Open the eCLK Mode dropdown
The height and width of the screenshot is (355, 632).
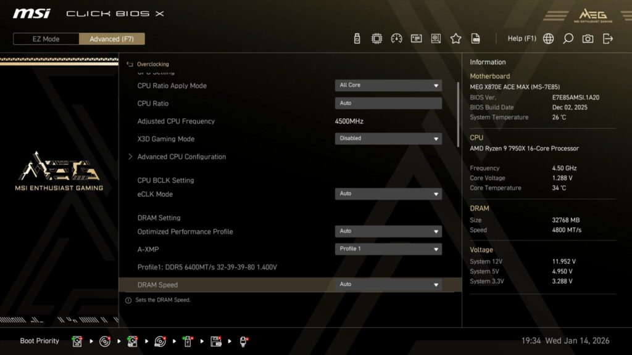tap(388, 194)
